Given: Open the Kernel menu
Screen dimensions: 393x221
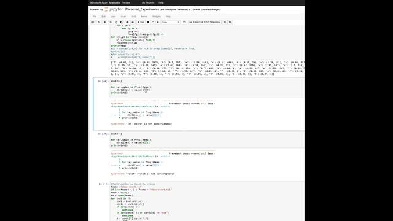Looking at the screenshot, I should [x=144, y=17].
